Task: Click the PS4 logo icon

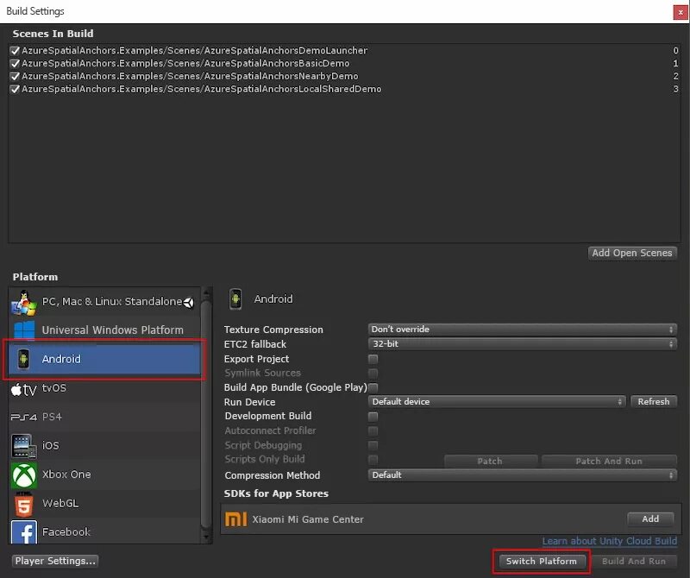Action: (x=24, y=417)
